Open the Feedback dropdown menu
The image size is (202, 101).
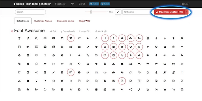pos(61,4)
